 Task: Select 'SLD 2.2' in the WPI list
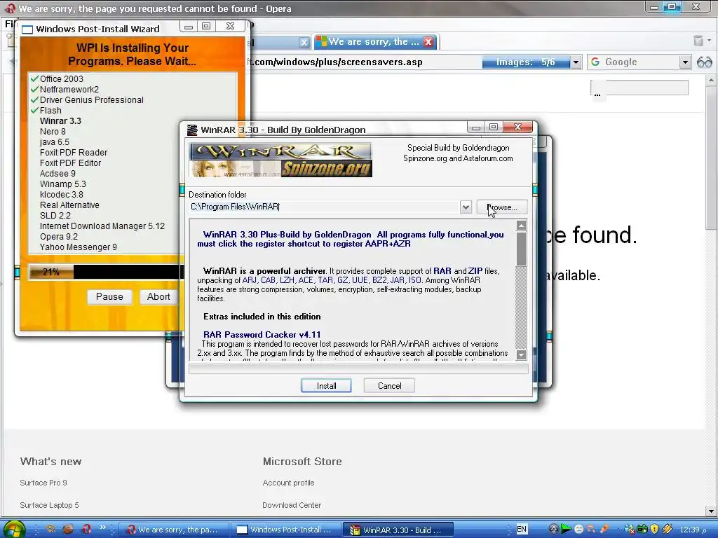pos(55,216)
